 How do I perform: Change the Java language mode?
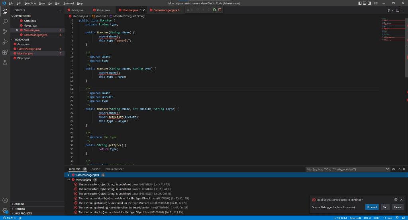pyautogui.click(x=388, y=218)
